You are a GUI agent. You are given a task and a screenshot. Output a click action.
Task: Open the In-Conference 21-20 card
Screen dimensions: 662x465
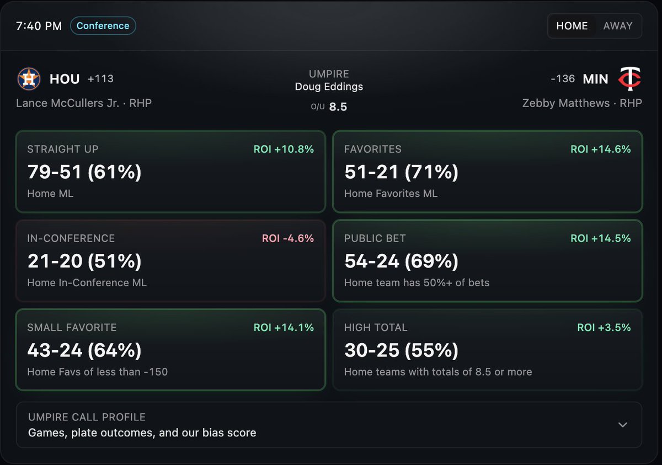pyautogui.click(x=170, y=261)
